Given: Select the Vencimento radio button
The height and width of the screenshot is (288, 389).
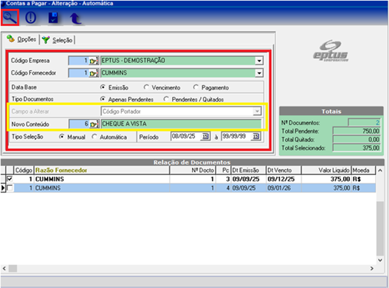Looking at the screenshot, I should pyautogui.click(x=147, y=87).
